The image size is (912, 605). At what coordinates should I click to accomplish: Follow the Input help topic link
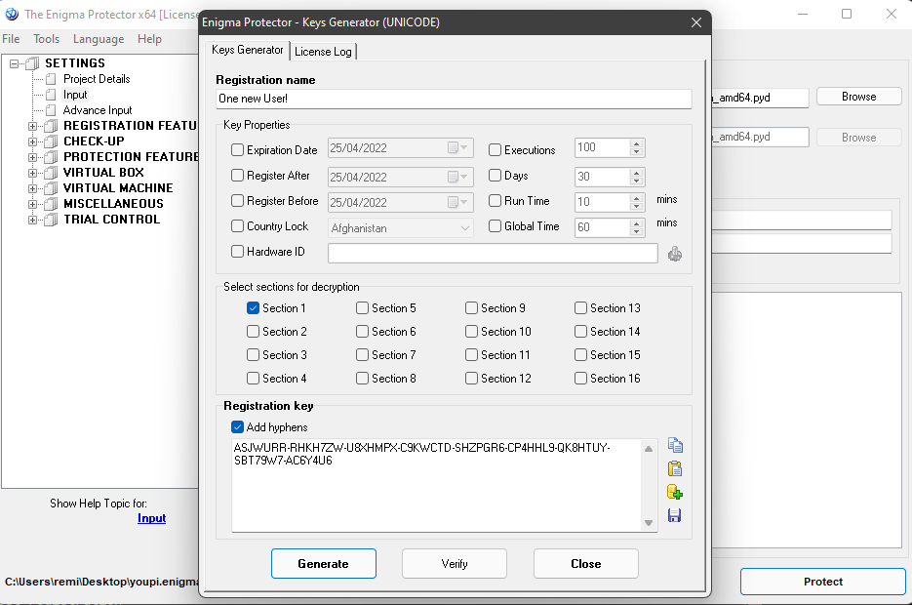(x=151, y=518)
